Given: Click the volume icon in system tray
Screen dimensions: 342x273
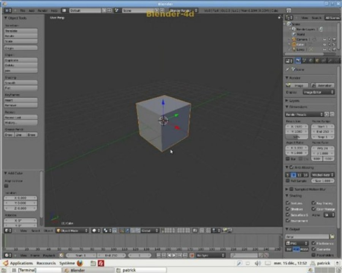Looking at the screenshot, I should pyautogui.click(x=257, y=264).
